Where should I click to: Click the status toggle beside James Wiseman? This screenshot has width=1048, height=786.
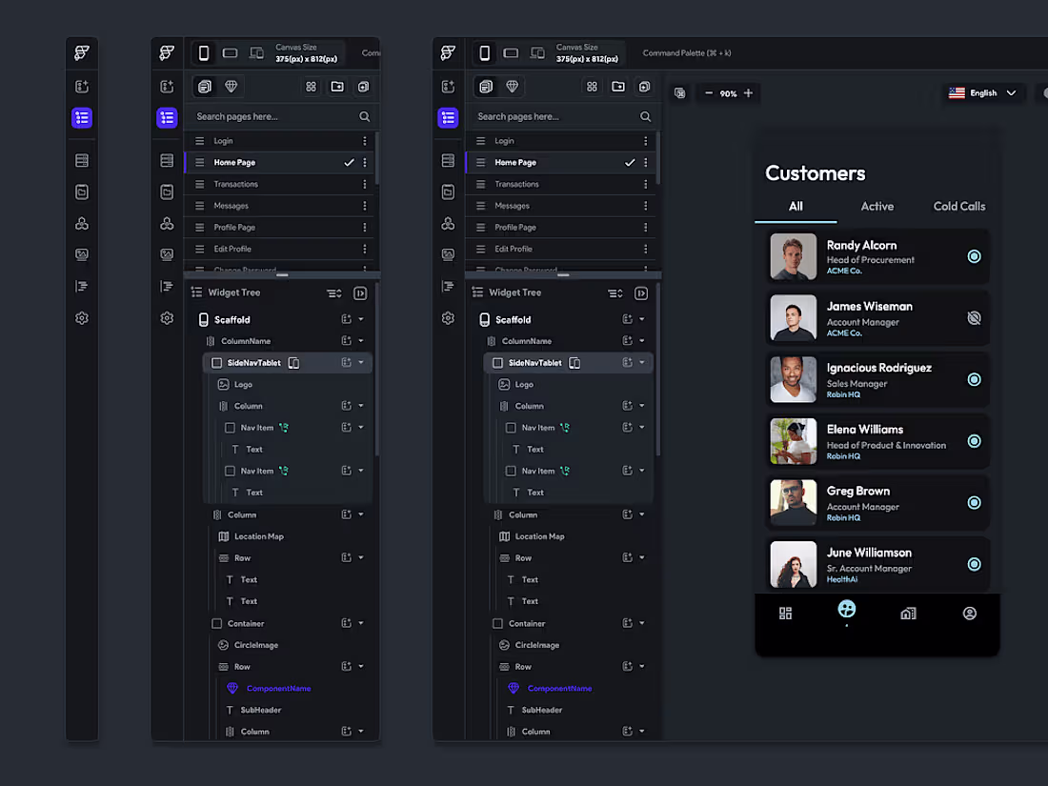tap(974, 317)
